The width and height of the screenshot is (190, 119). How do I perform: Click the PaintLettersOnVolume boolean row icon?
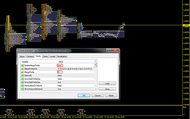coord(22,86)
